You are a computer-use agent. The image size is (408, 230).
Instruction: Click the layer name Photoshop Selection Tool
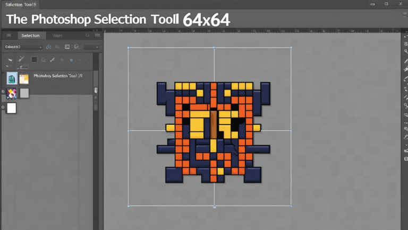(58, 76)
